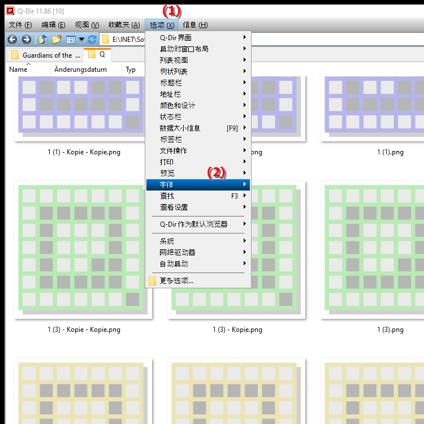The image size is (424, 424).
Task: Open Q-Dir 作为默认浏览器 submenu
Action: (x=198, y=224)
